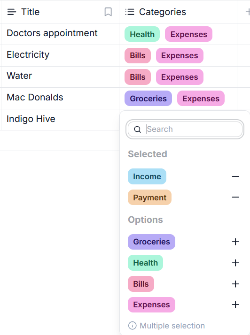Select the Groceries tag in Options
The image size is (250, 335).
click(x=151, y=242)
